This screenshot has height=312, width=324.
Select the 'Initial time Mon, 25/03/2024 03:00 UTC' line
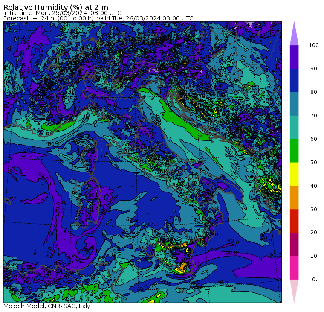click(x=62, y=13)
